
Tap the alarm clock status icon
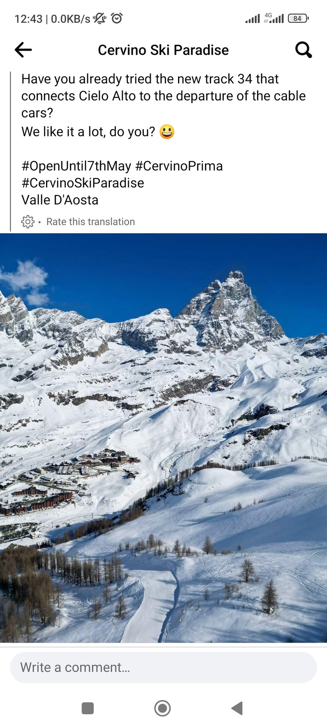pos(117,18)
